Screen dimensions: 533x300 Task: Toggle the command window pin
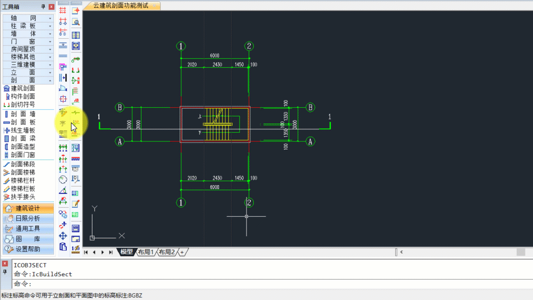coord(5,272)
